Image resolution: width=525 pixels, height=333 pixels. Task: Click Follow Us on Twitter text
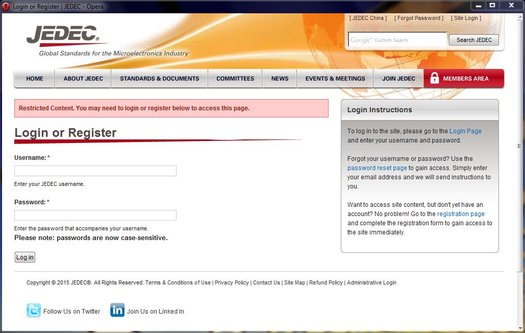point(71,311)
